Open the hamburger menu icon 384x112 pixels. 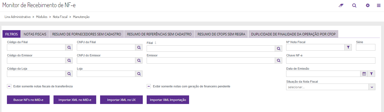tap(378, 6)
